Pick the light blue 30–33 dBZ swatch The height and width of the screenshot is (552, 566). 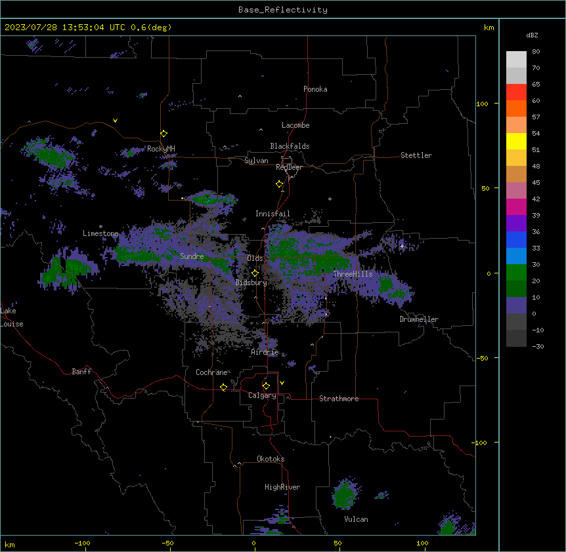pos(516,256)
